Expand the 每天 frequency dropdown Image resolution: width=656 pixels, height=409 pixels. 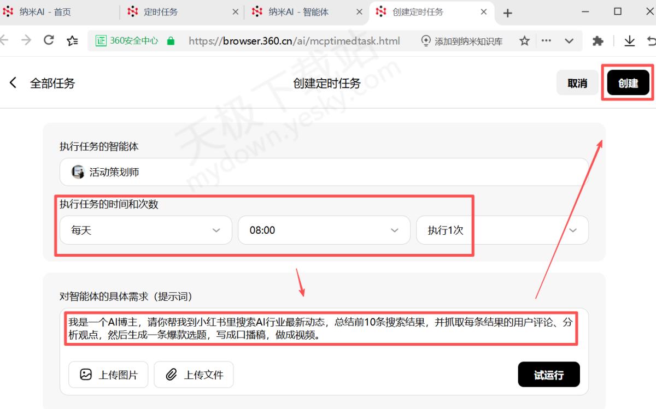coord(145,230)
